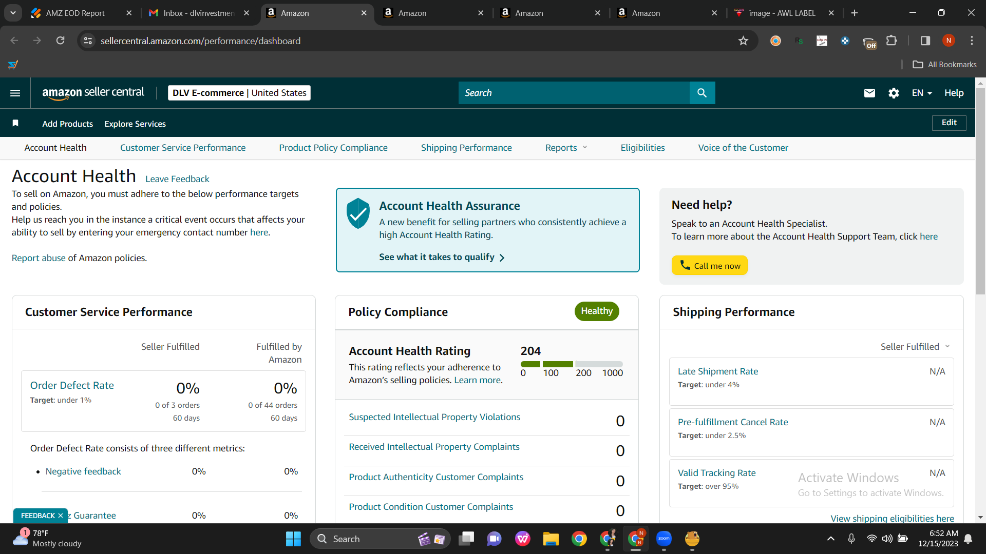The image size is (986, 554).
Task: Switch to image - AWL LABEL tab
Action: (x=782, y=13)
